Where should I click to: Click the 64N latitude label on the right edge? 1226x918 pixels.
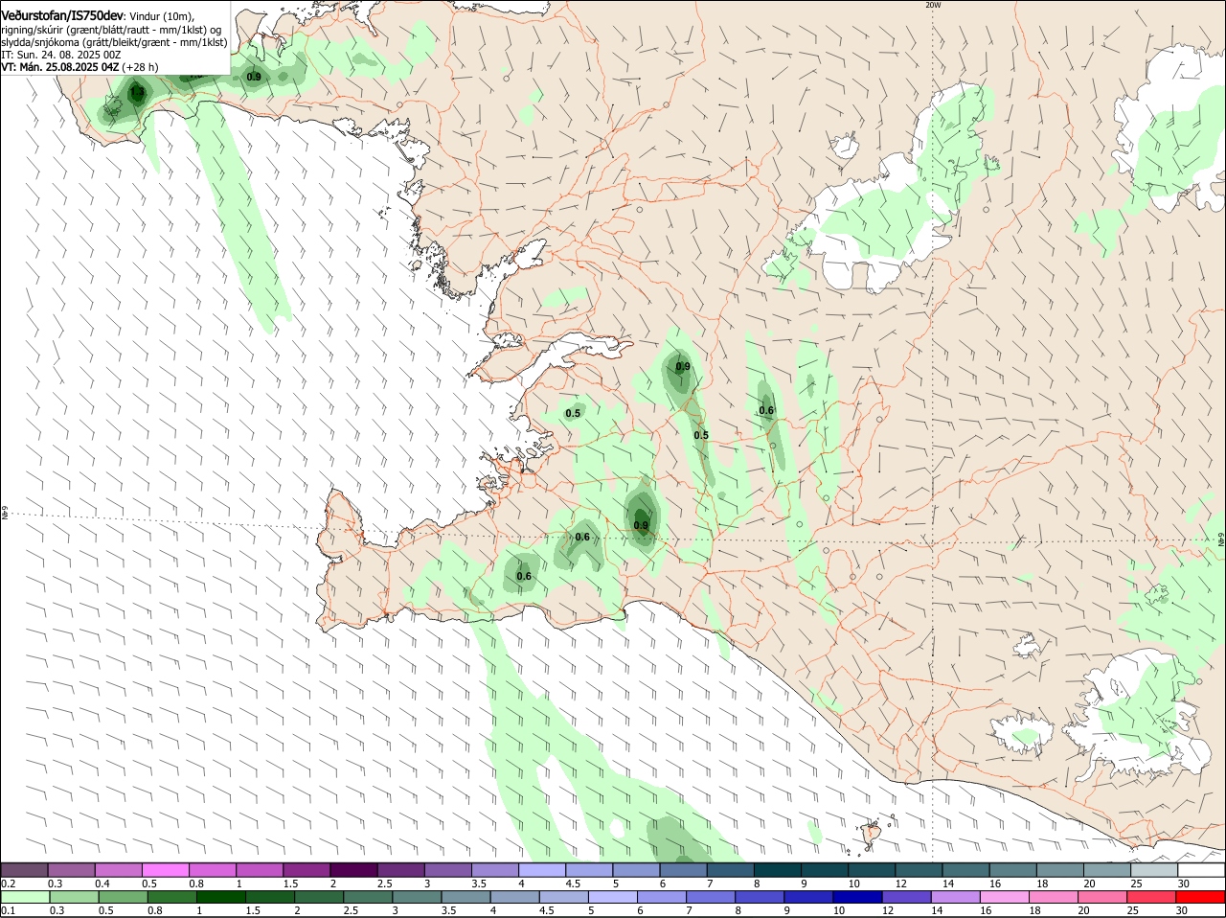pyautogui.click(x=1221, y=540)
